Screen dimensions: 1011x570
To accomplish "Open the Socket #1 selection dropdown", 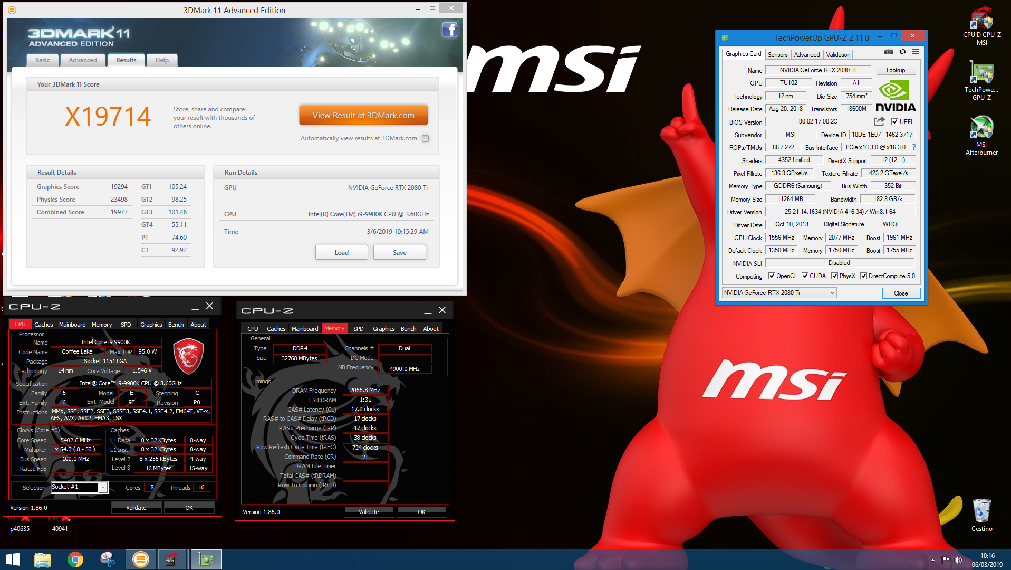I will pos(80,487).
